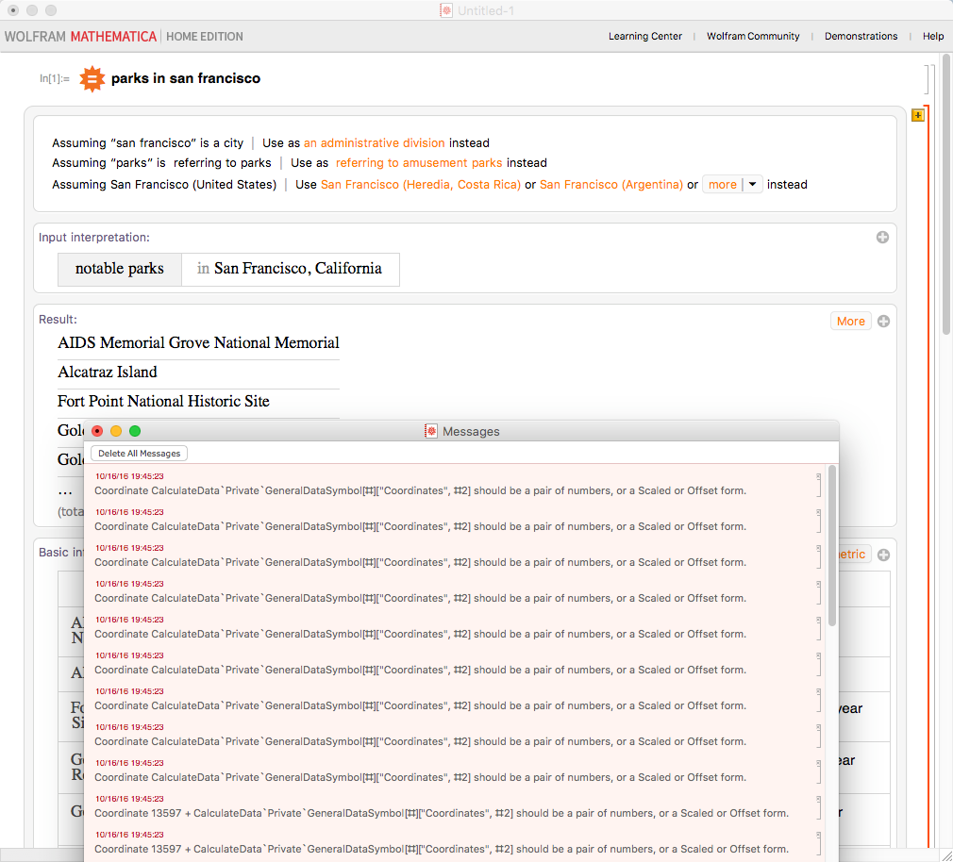
Task: Zoom the Messages window with the green button
Action: point(135,431)
